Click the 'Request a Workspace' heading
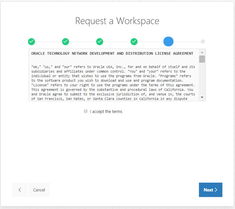This screenshot has width=235, height=209. 117,21
